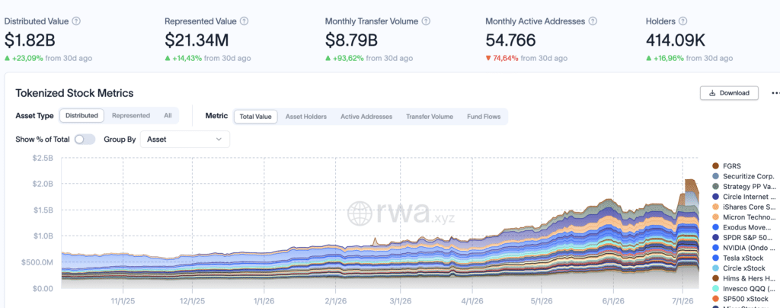Toggle Exodus Move legend entry
780x308 pixels.
(x=743, y=227)
